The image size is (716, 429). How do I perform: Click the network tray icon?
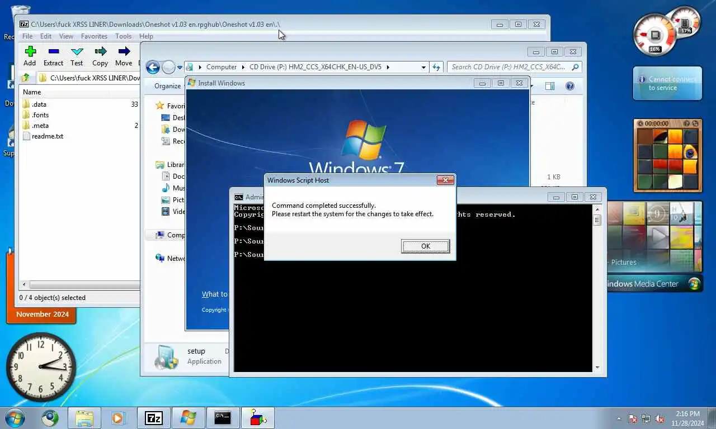pos(646,418)
